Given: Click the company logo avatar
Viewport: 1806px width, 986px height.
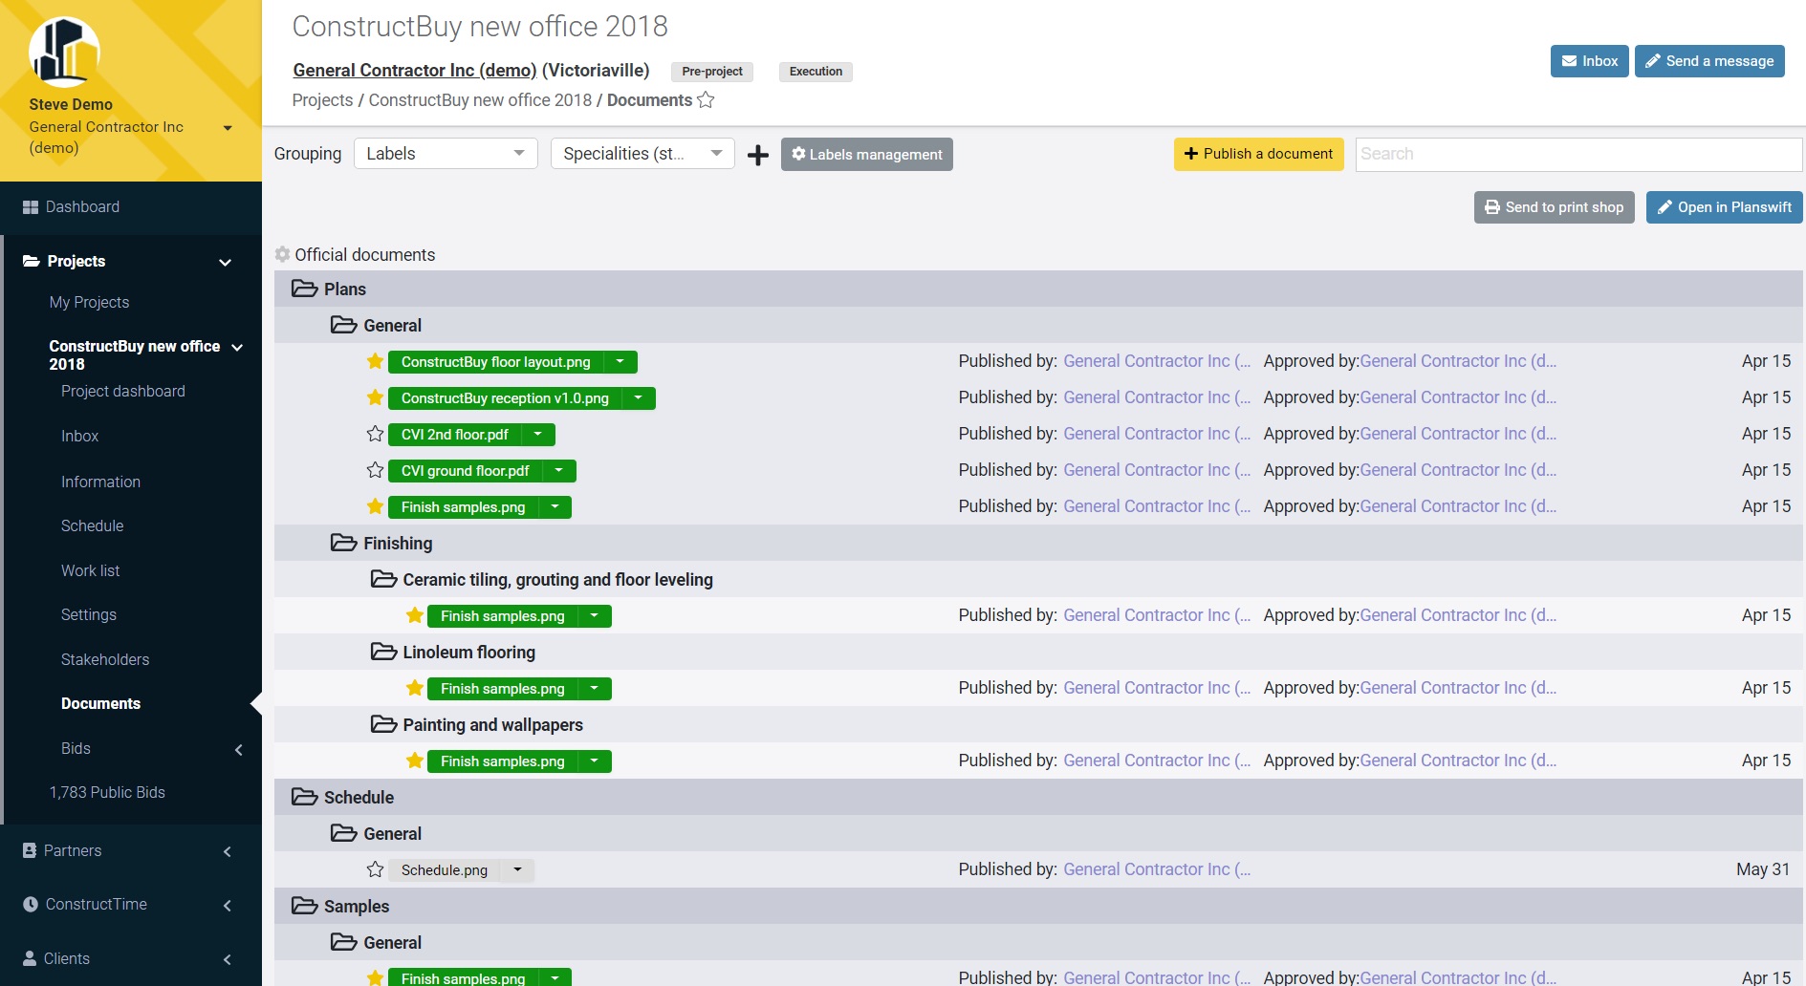Looking at the screenshot, I should [64, 52].
